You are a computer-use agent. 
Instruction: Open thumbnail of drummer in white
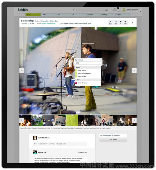(119, 120)
